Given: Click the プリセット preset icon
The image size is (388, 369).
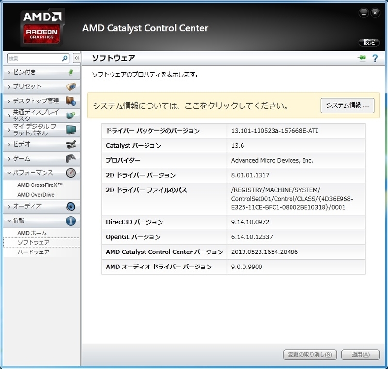Looking at the screenshot, I should click(71, 87).
